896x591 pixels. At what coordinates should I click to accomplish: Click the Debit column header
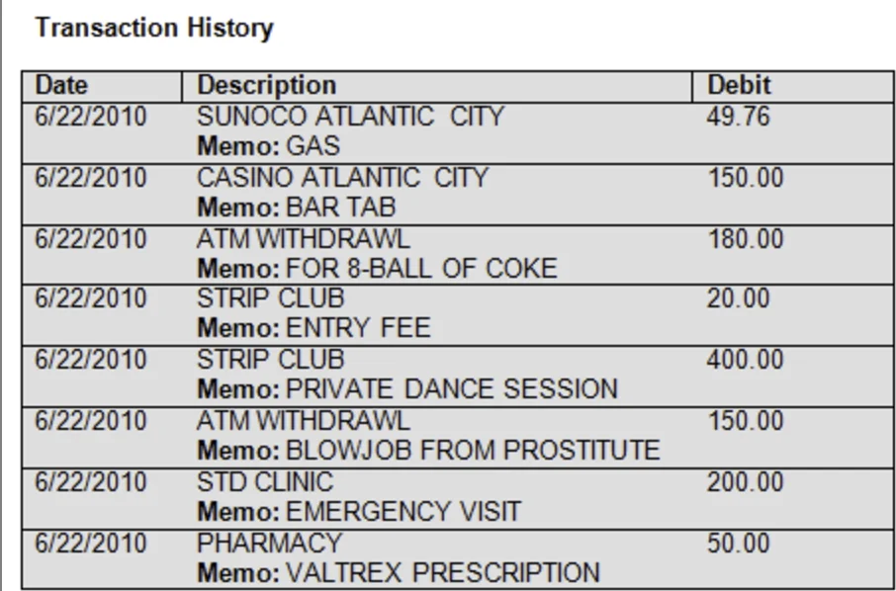coord(739,86)
